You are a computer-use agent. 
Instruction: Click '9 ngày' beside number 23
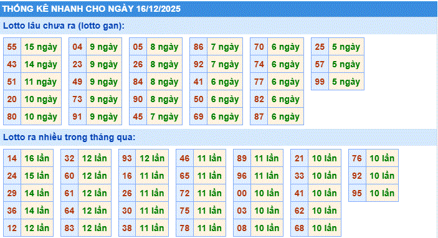104,64
